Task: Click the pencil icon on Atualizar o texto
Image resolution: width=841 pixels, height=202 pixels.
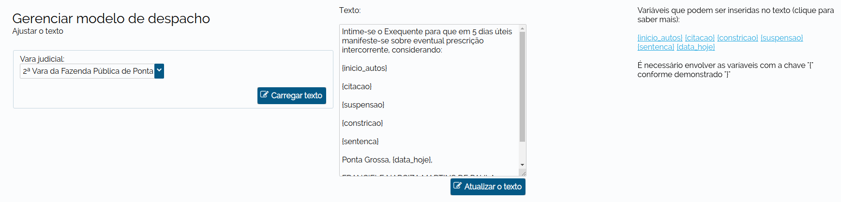Action: (x=457, y=186)
